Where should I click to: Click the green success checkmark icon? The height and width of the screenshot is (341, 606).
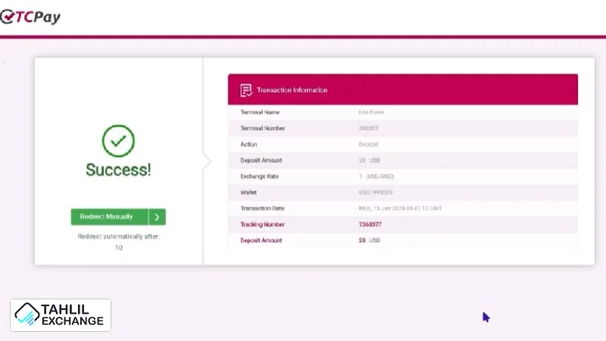point(118,141)
